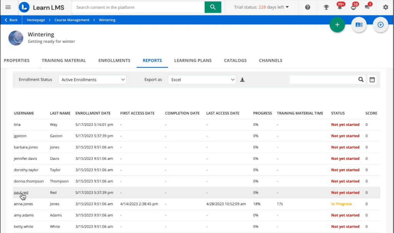The height and width of the screenshot is (233, 394).
Task: Open the chatbot assistant icon
Action: click(354, 7)
